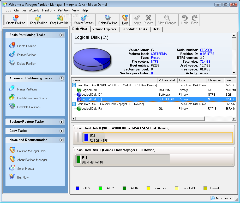This screenshot has width=240, height=203.
Task: Click the Primary type link
Action: [155, 58]
